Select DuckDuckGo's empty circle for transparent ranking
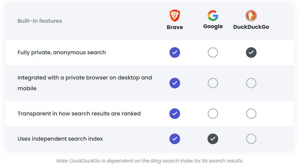298x167 pixels. [251, 114]
